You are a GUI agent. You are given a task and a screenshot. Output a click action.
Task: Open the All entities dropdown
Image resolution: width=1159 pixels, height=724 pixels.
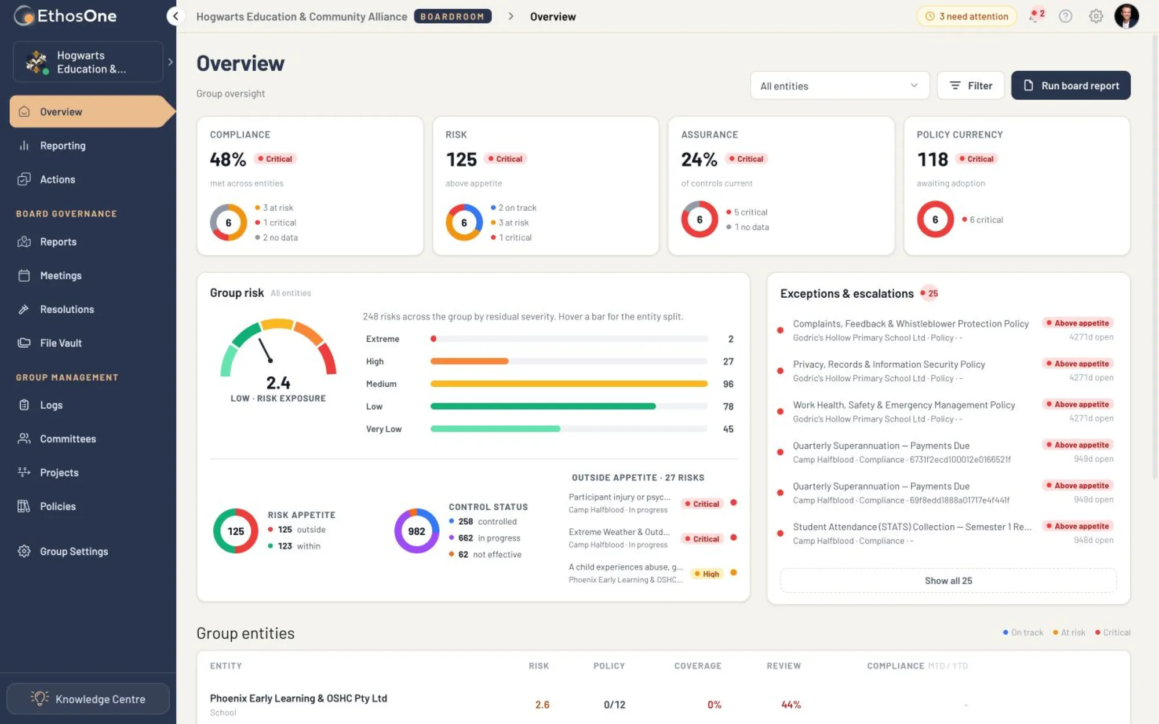click(839, 86)
